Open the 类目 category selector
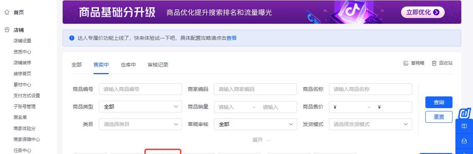 (141, 124)
